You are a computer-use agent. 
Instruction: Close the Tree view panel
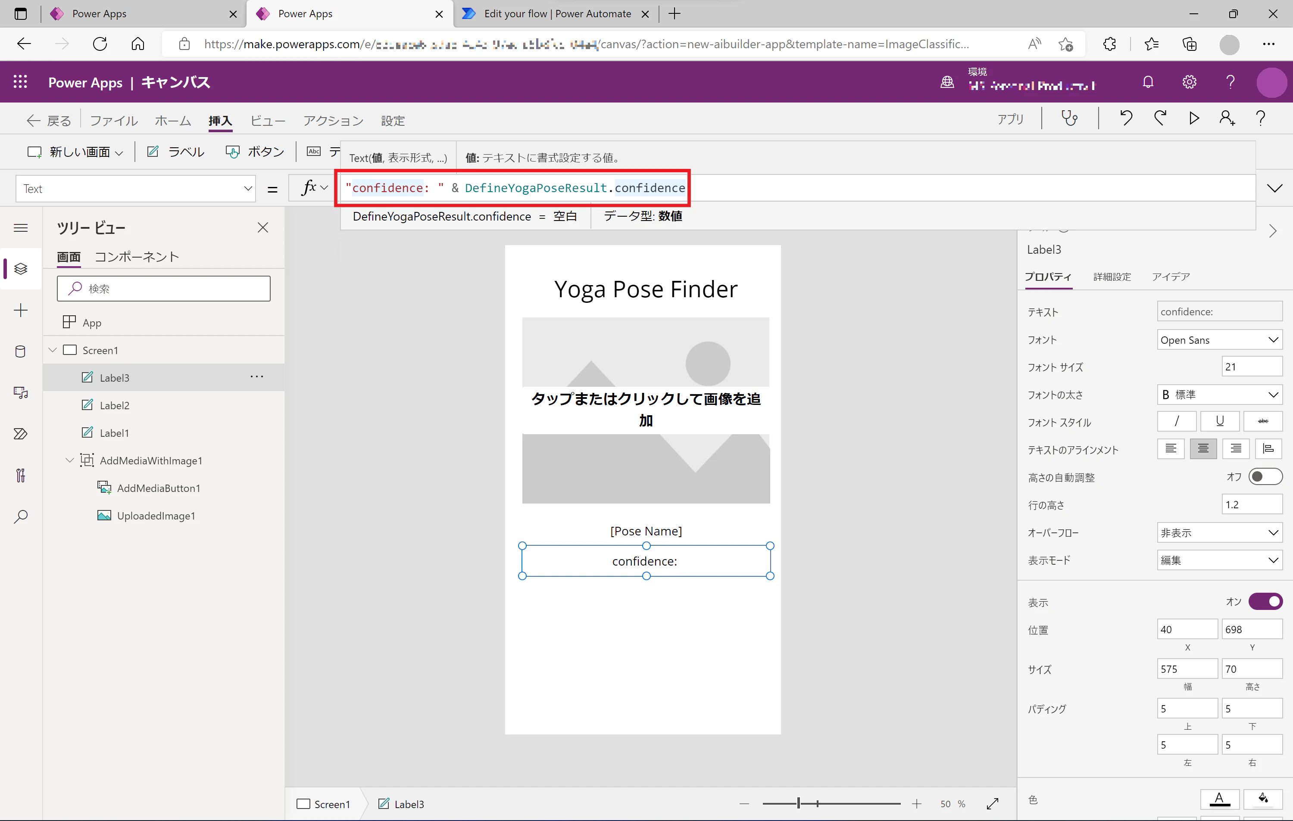[262, 227]
